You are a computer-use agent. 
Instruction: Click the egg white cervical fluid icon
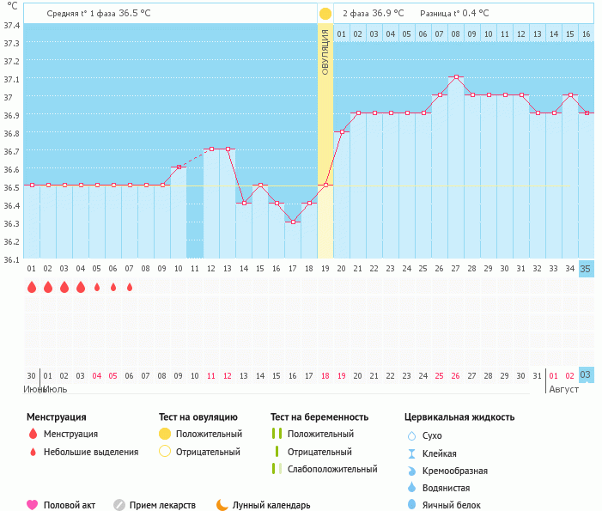pos(411,505)
